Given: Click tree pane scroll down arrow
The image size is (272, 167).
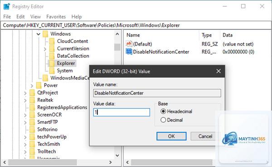Looking at the screenshot, I should (x=117, y=155).
